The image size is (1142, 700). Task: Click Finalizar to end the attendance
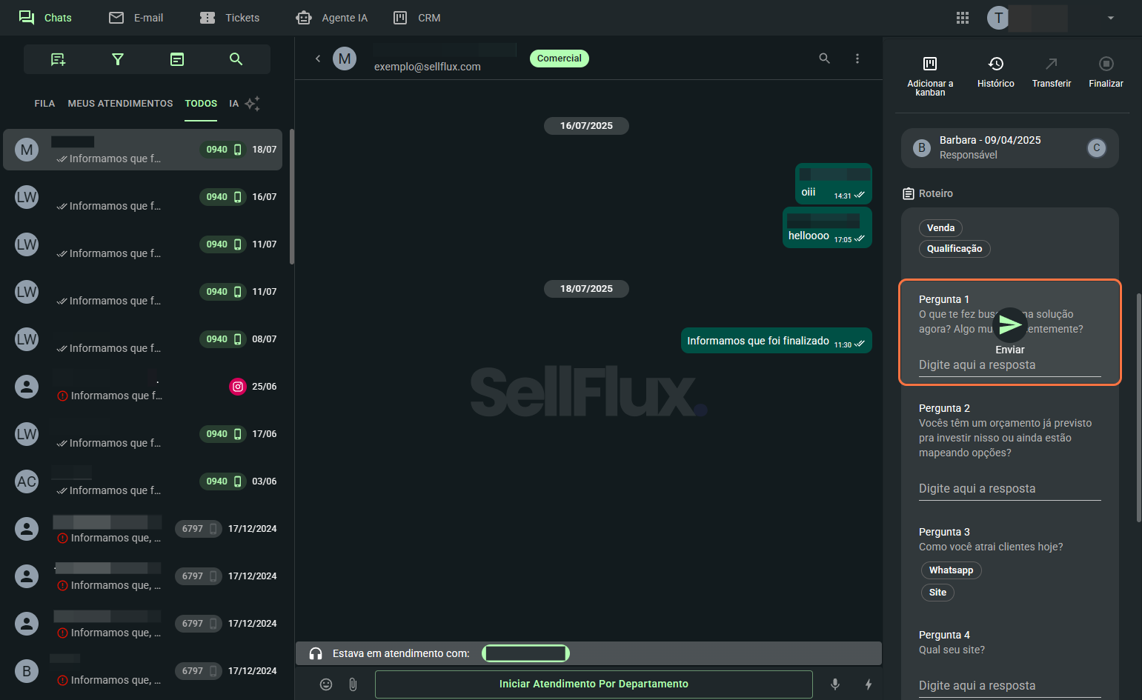[1106, 73]
